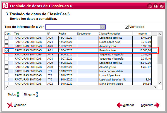Click the green checkmarks icon next to Todos

tap(18, 94)
